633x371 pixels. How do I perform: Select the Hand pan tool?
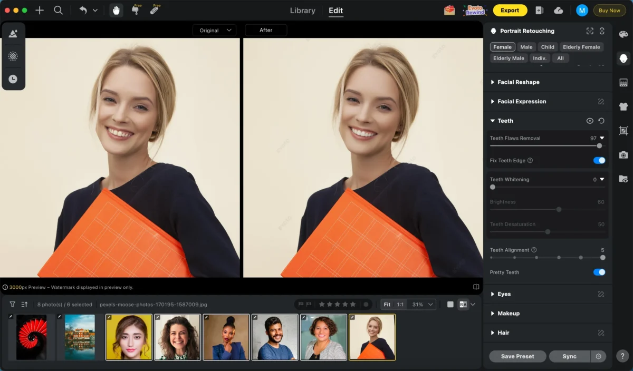116,10
